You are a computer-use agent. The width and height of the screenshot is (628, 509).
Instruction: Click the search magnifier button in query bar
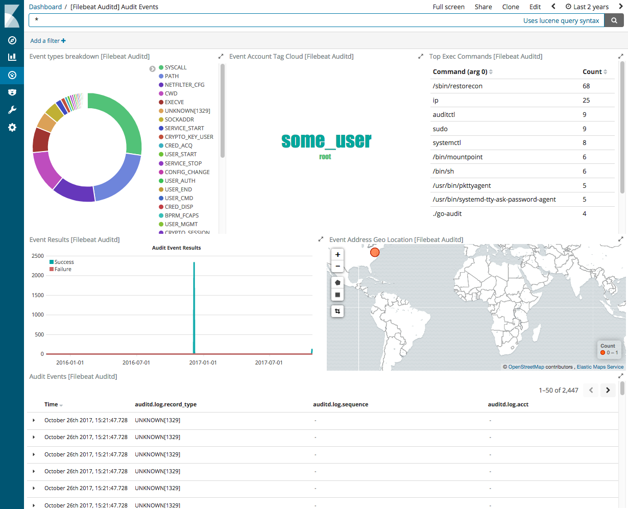click(x=614, y=20)
